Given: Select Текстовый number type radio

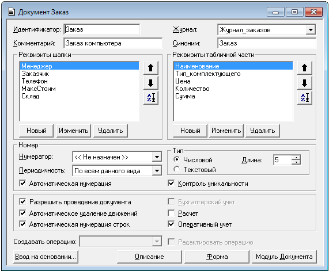Looking at the screenshot, I should pos(177,169).
